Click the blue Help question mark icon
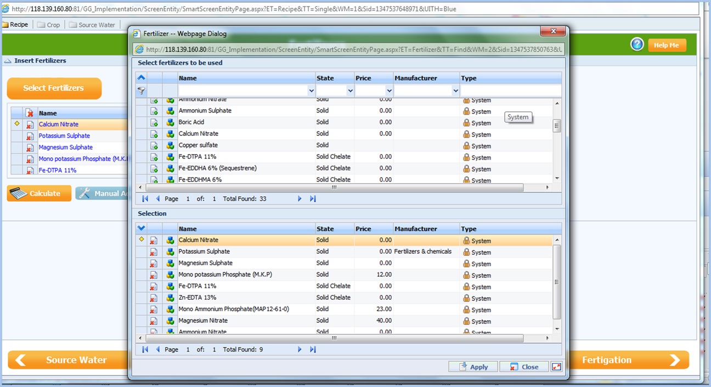 tap(637, 44)
